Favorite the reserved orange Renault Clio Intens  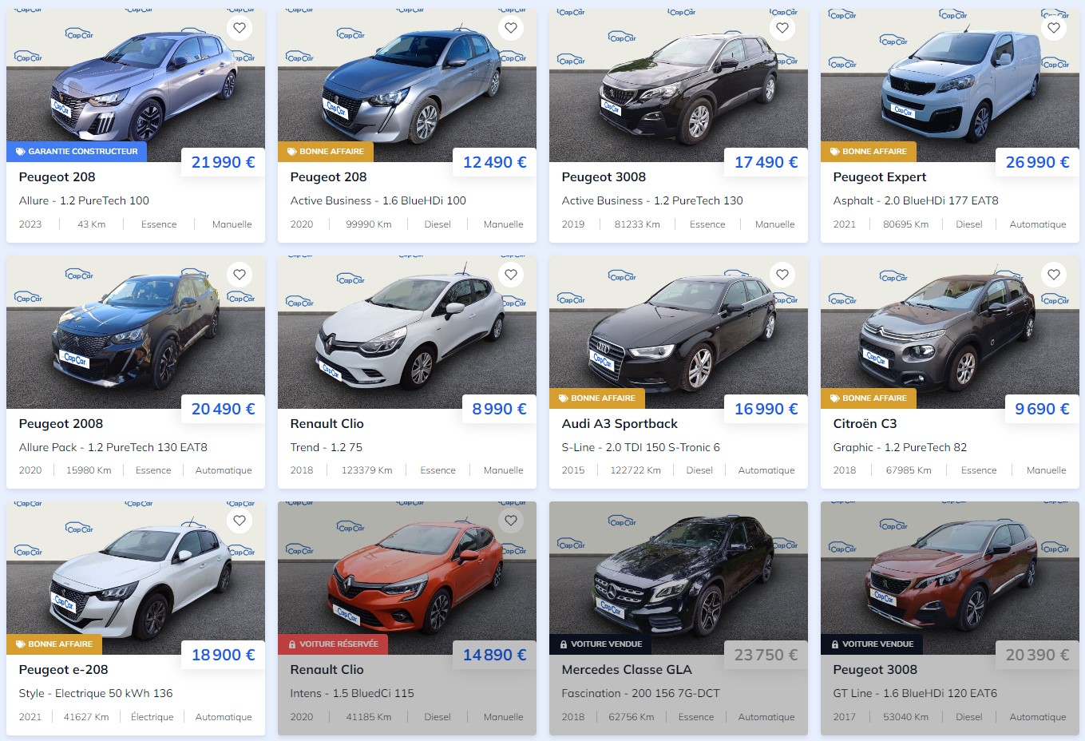coord(511,521)
